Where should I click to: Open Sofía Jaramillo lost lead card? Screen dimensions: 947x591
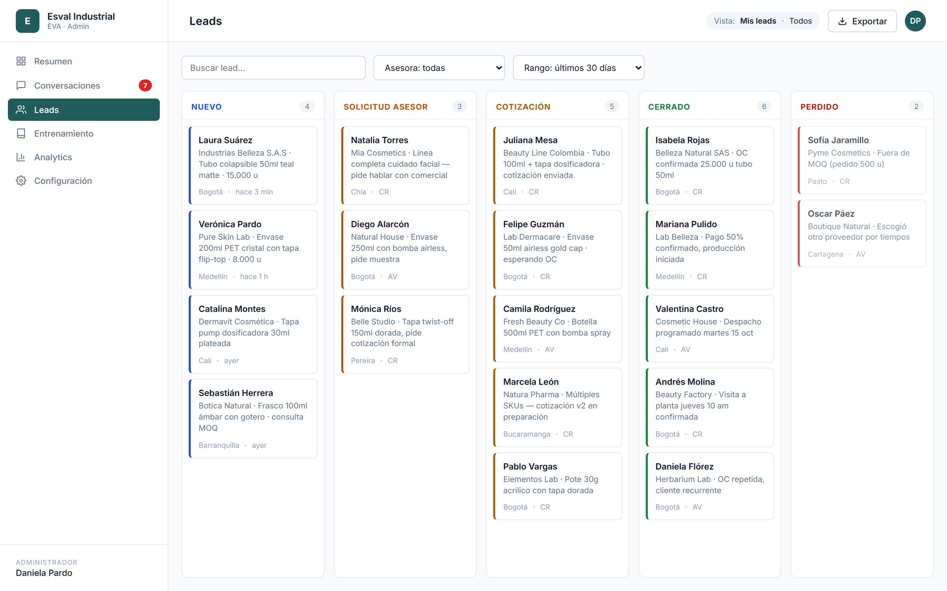coord(862,160)
